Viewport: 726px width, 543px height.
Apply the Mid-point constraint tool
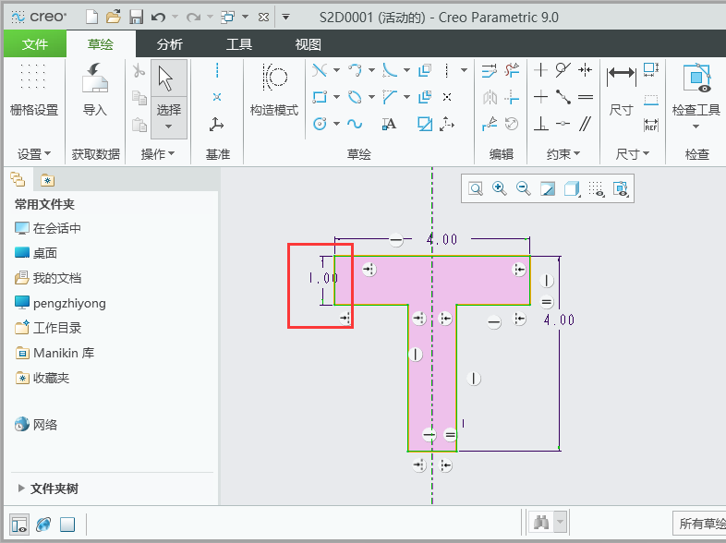563,97
